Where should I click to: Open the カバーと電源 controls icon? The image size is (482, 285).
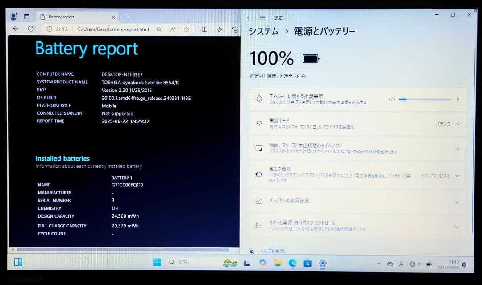click(259, 225)
